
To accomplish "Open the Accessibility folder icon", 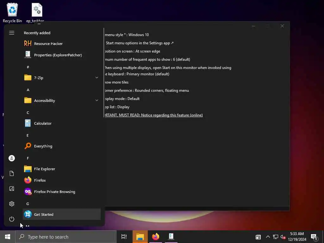I will click(28, 100).
